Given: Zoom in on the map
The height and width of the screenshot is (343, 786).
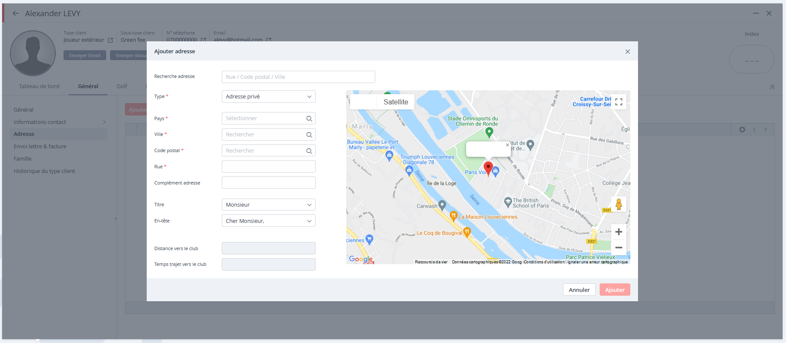Looking at the screenshot, I should coord(619,232).
